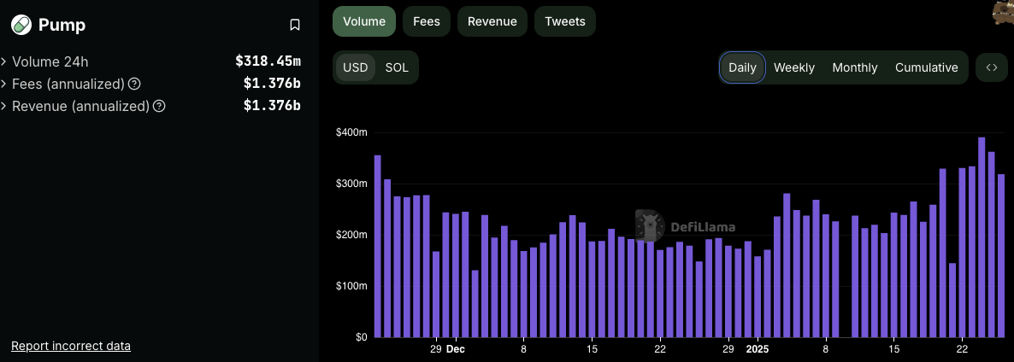Switch chart to Tweets tab

point(564,21)
